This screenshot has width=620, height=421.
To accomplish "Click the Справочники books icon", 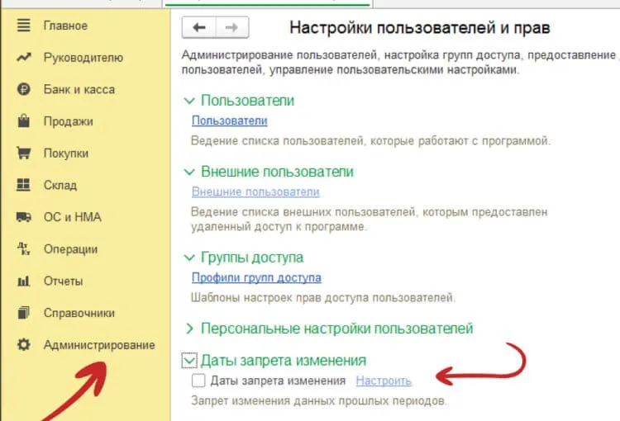I will pos(23,313).
